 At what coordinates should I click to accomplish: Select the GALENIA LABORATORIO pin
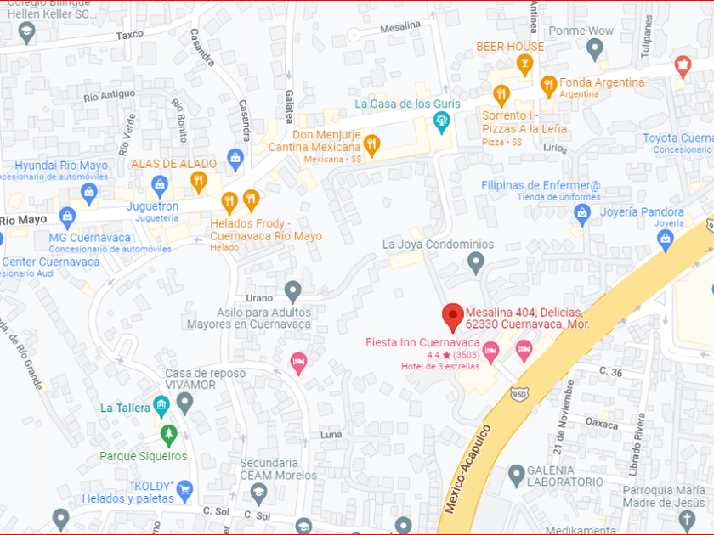pyautogui.click(x=517, y=476)
